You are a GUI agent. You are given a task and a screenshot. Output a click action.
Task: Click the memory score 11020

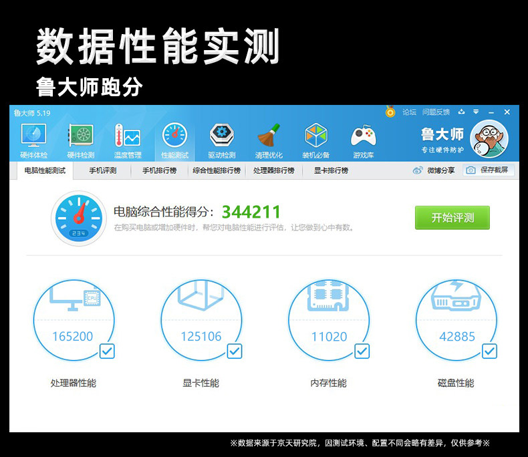(329, 337)
